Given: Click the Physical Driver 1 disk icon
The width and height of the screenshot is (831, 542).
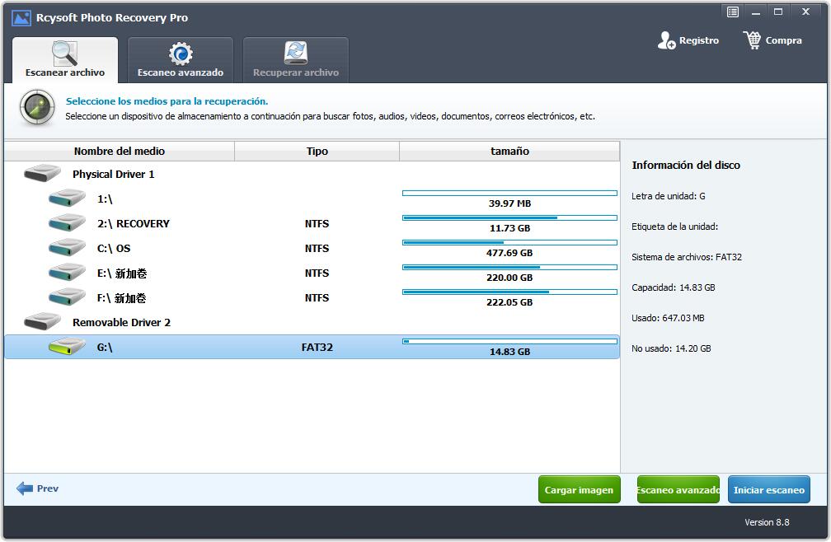Looking at the screenshot, I should pyautogui.click(x=42, y=174).
